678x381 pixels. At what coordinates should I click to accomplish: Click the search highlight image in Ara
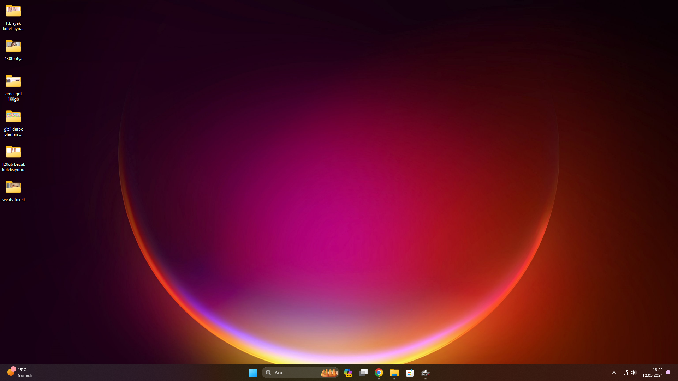(329, 373)
